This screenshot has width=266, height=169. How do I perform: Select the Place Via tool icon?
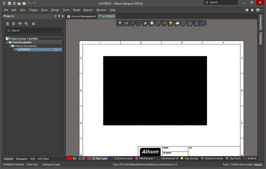click(171, 23)
